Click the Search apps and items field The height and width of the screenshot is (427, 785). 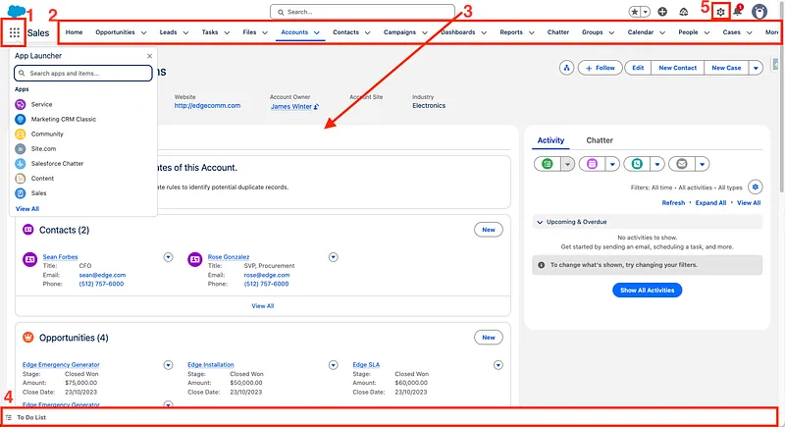pos(83,73)
